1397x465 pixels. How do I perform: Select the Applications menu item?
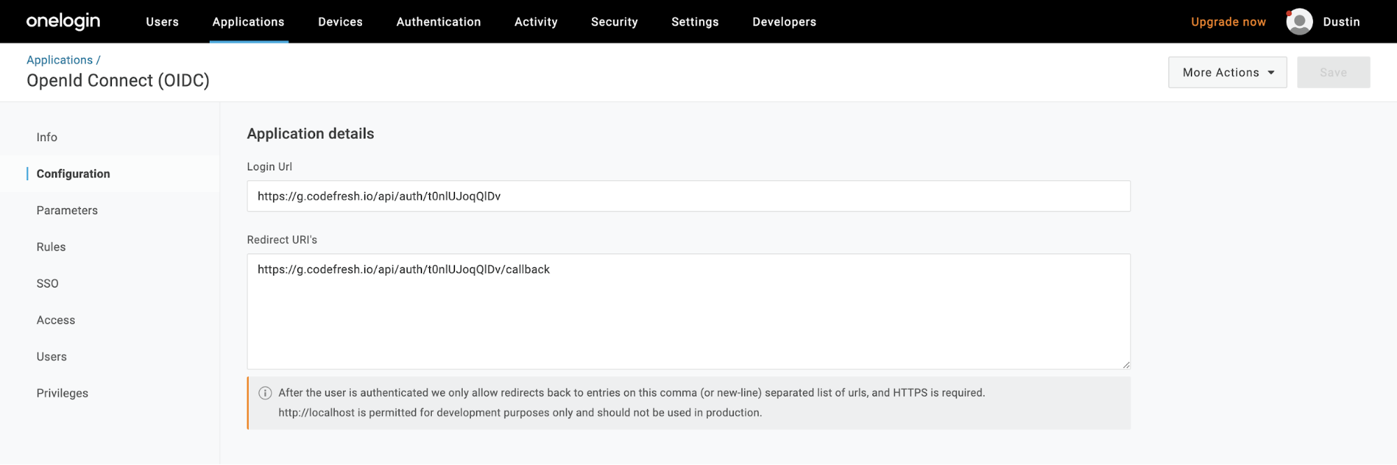248,22
